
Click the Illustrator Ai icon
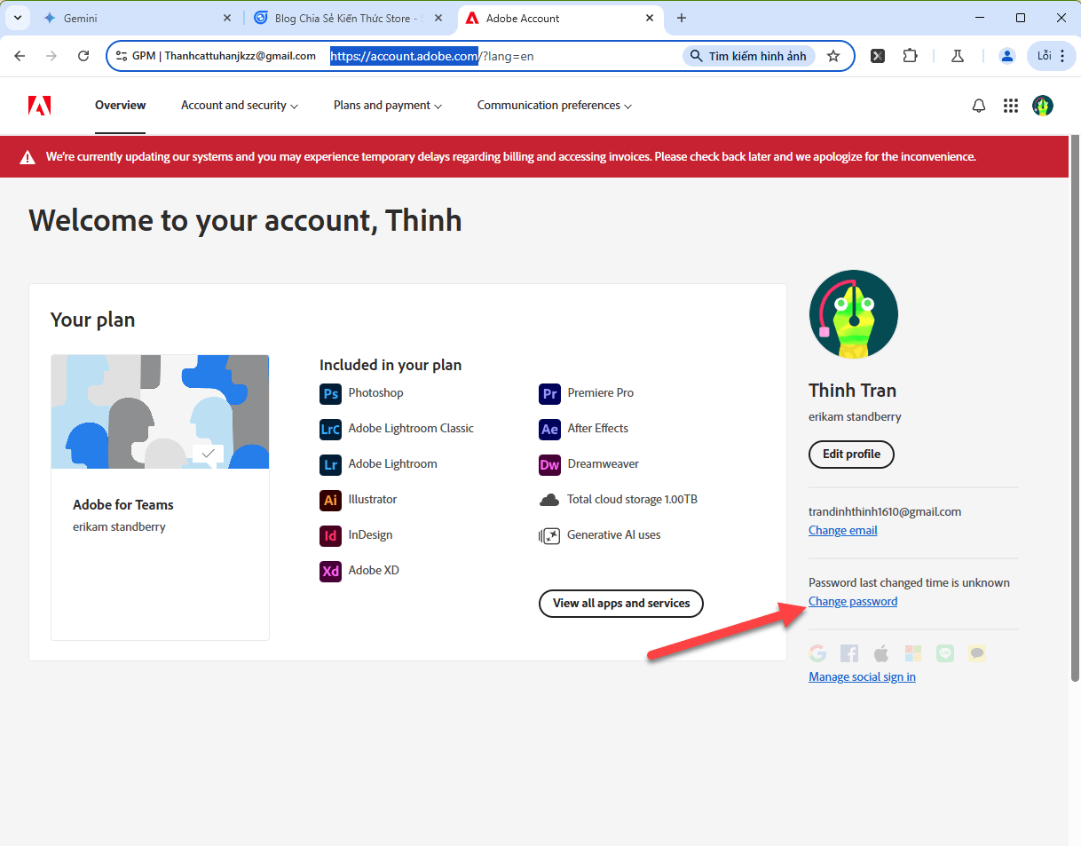pyautogui.click(x=330, y=500)
